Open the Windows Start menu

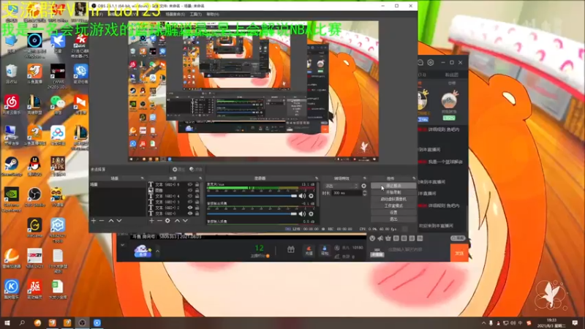click(7, 323)
